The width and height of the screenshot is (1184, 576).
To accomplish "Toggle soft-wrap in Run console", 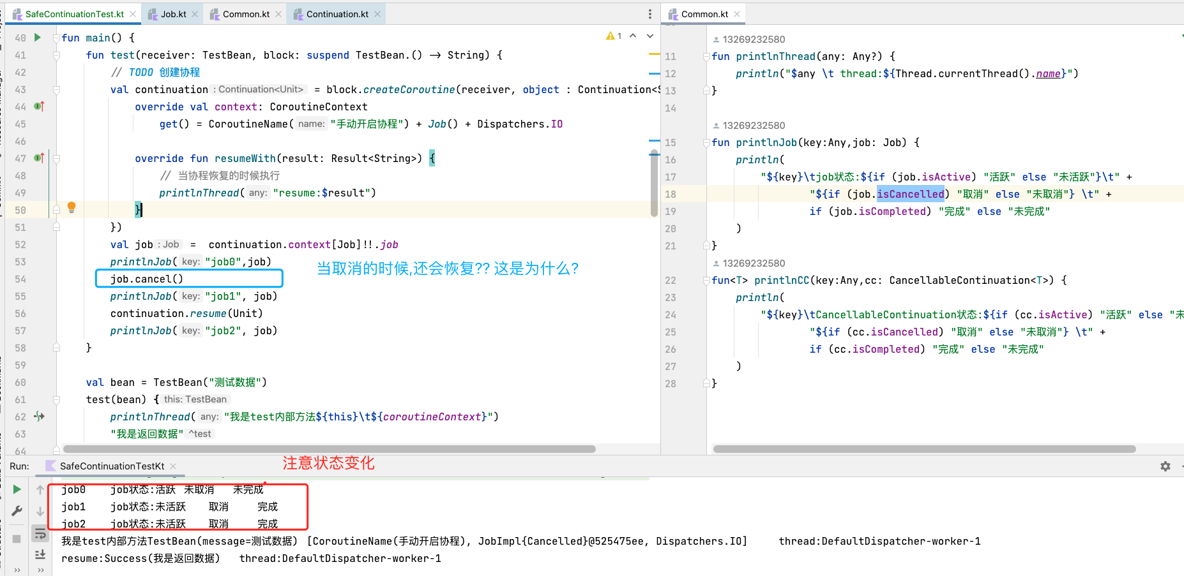I will pyautogui.click(x=40, y=533).
